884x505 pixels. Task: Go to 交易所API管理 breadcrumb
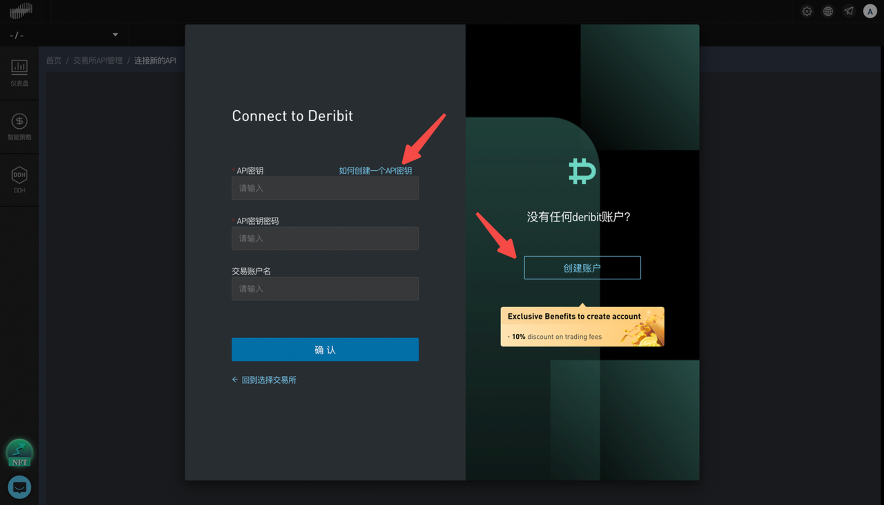tap(98, 61)
